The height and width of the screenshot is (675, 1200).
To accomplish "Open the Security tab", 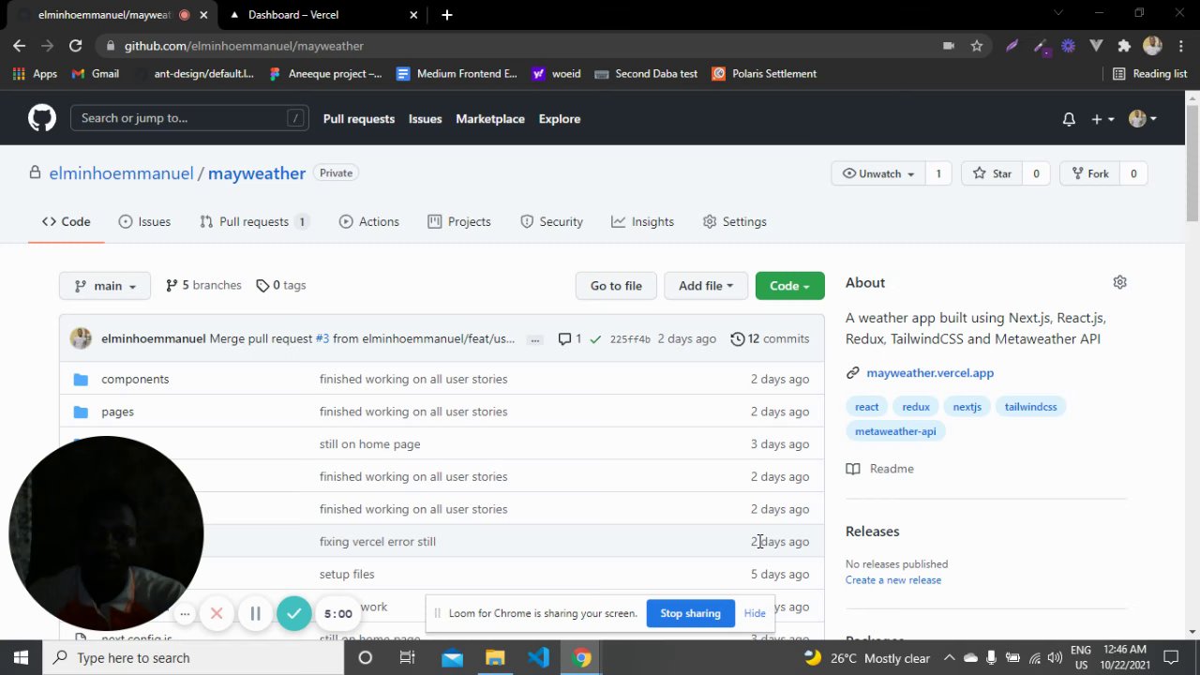I will tap(552, 222).
